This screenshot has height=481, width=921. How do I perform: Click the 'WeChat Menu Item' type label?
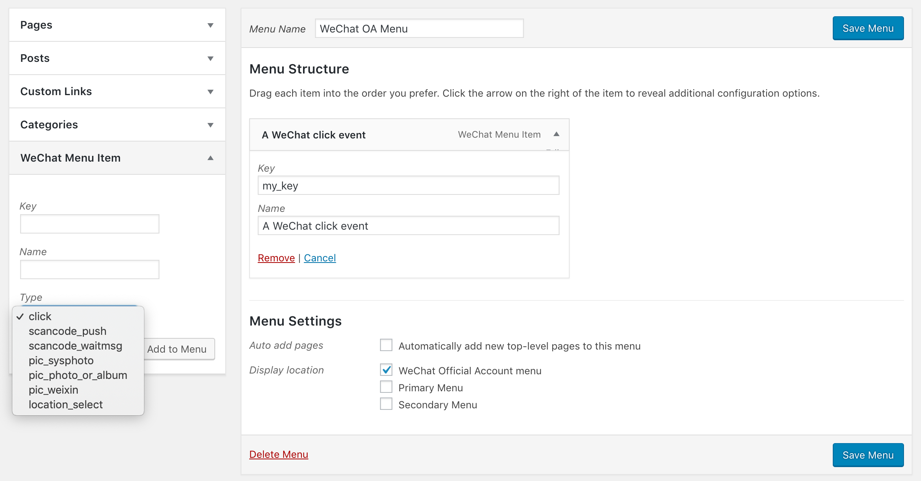tap(499, 135)
